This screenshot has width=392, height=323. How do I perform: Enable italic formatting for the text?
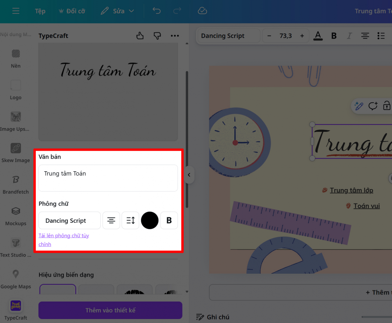349,36
